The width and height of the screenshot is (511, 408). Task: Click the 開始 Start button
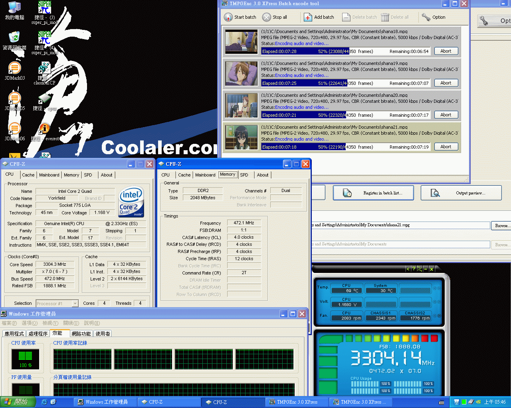18,402
